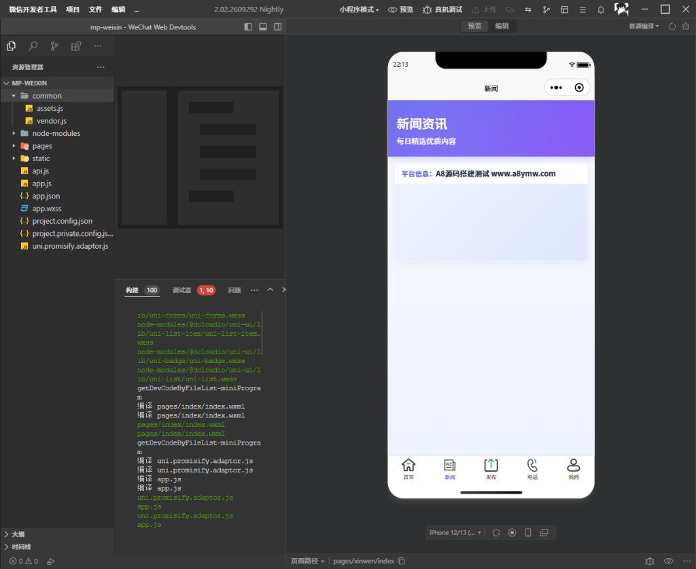Toggle the primary sidebar layout button
The height and width of the screenshot is (569, 696).
pos(248,27)
